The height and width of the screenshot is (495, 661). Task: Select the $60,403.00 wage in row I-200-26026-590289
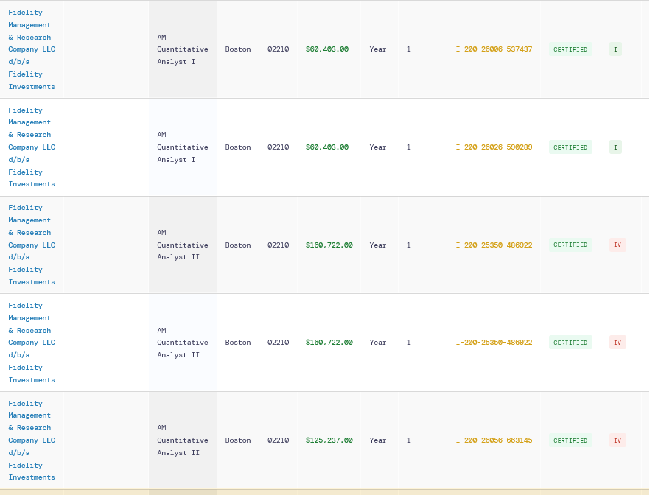tap(327, 147)
